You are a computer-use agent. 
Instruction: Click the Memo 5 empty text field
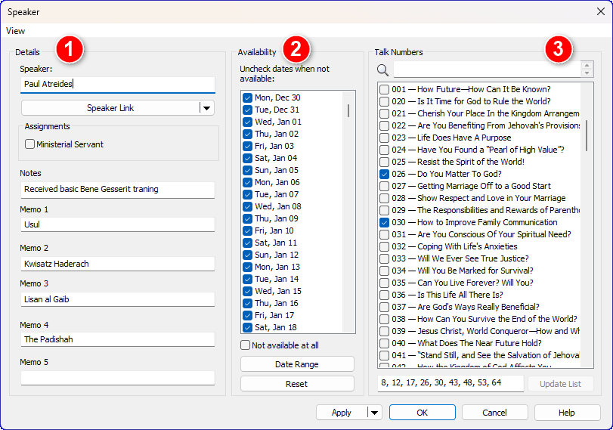pyautogui.click(x=117, y=377)
